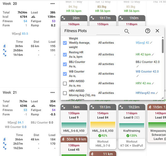This screenshot has width=166, height=156.
Task: Open the Krafttraining 1h23m activity card
Action: pos(131,121)
